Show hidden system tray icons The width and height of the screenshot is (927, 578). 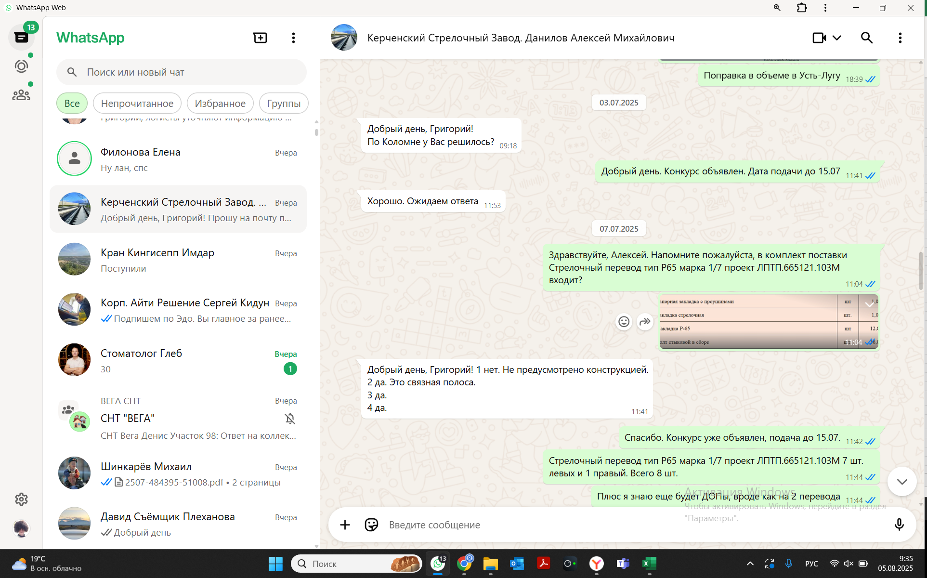(x=750, y=564)
